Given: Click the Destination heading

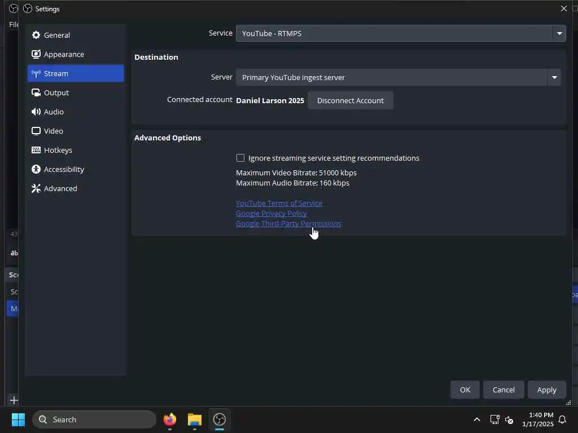Looking at the screenshot, I should pos(156,57).
